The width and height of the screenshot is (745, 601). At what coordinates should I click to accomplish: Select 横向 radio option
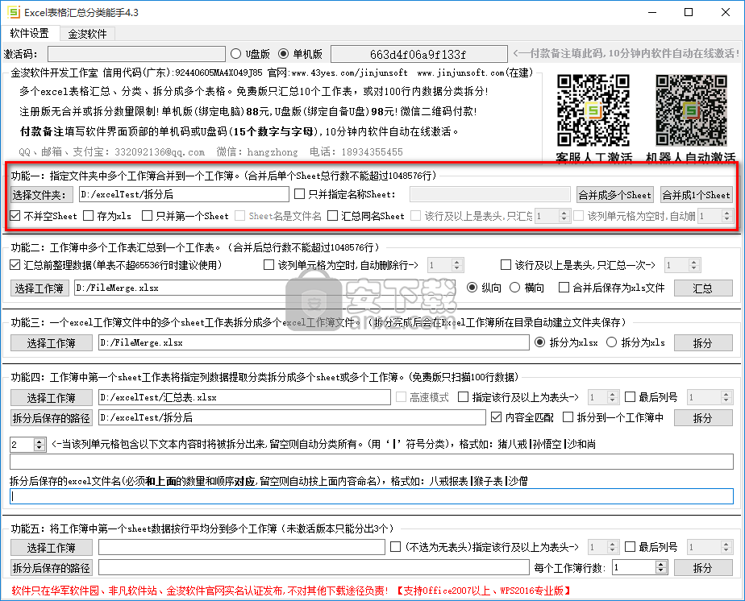(526, 288)
